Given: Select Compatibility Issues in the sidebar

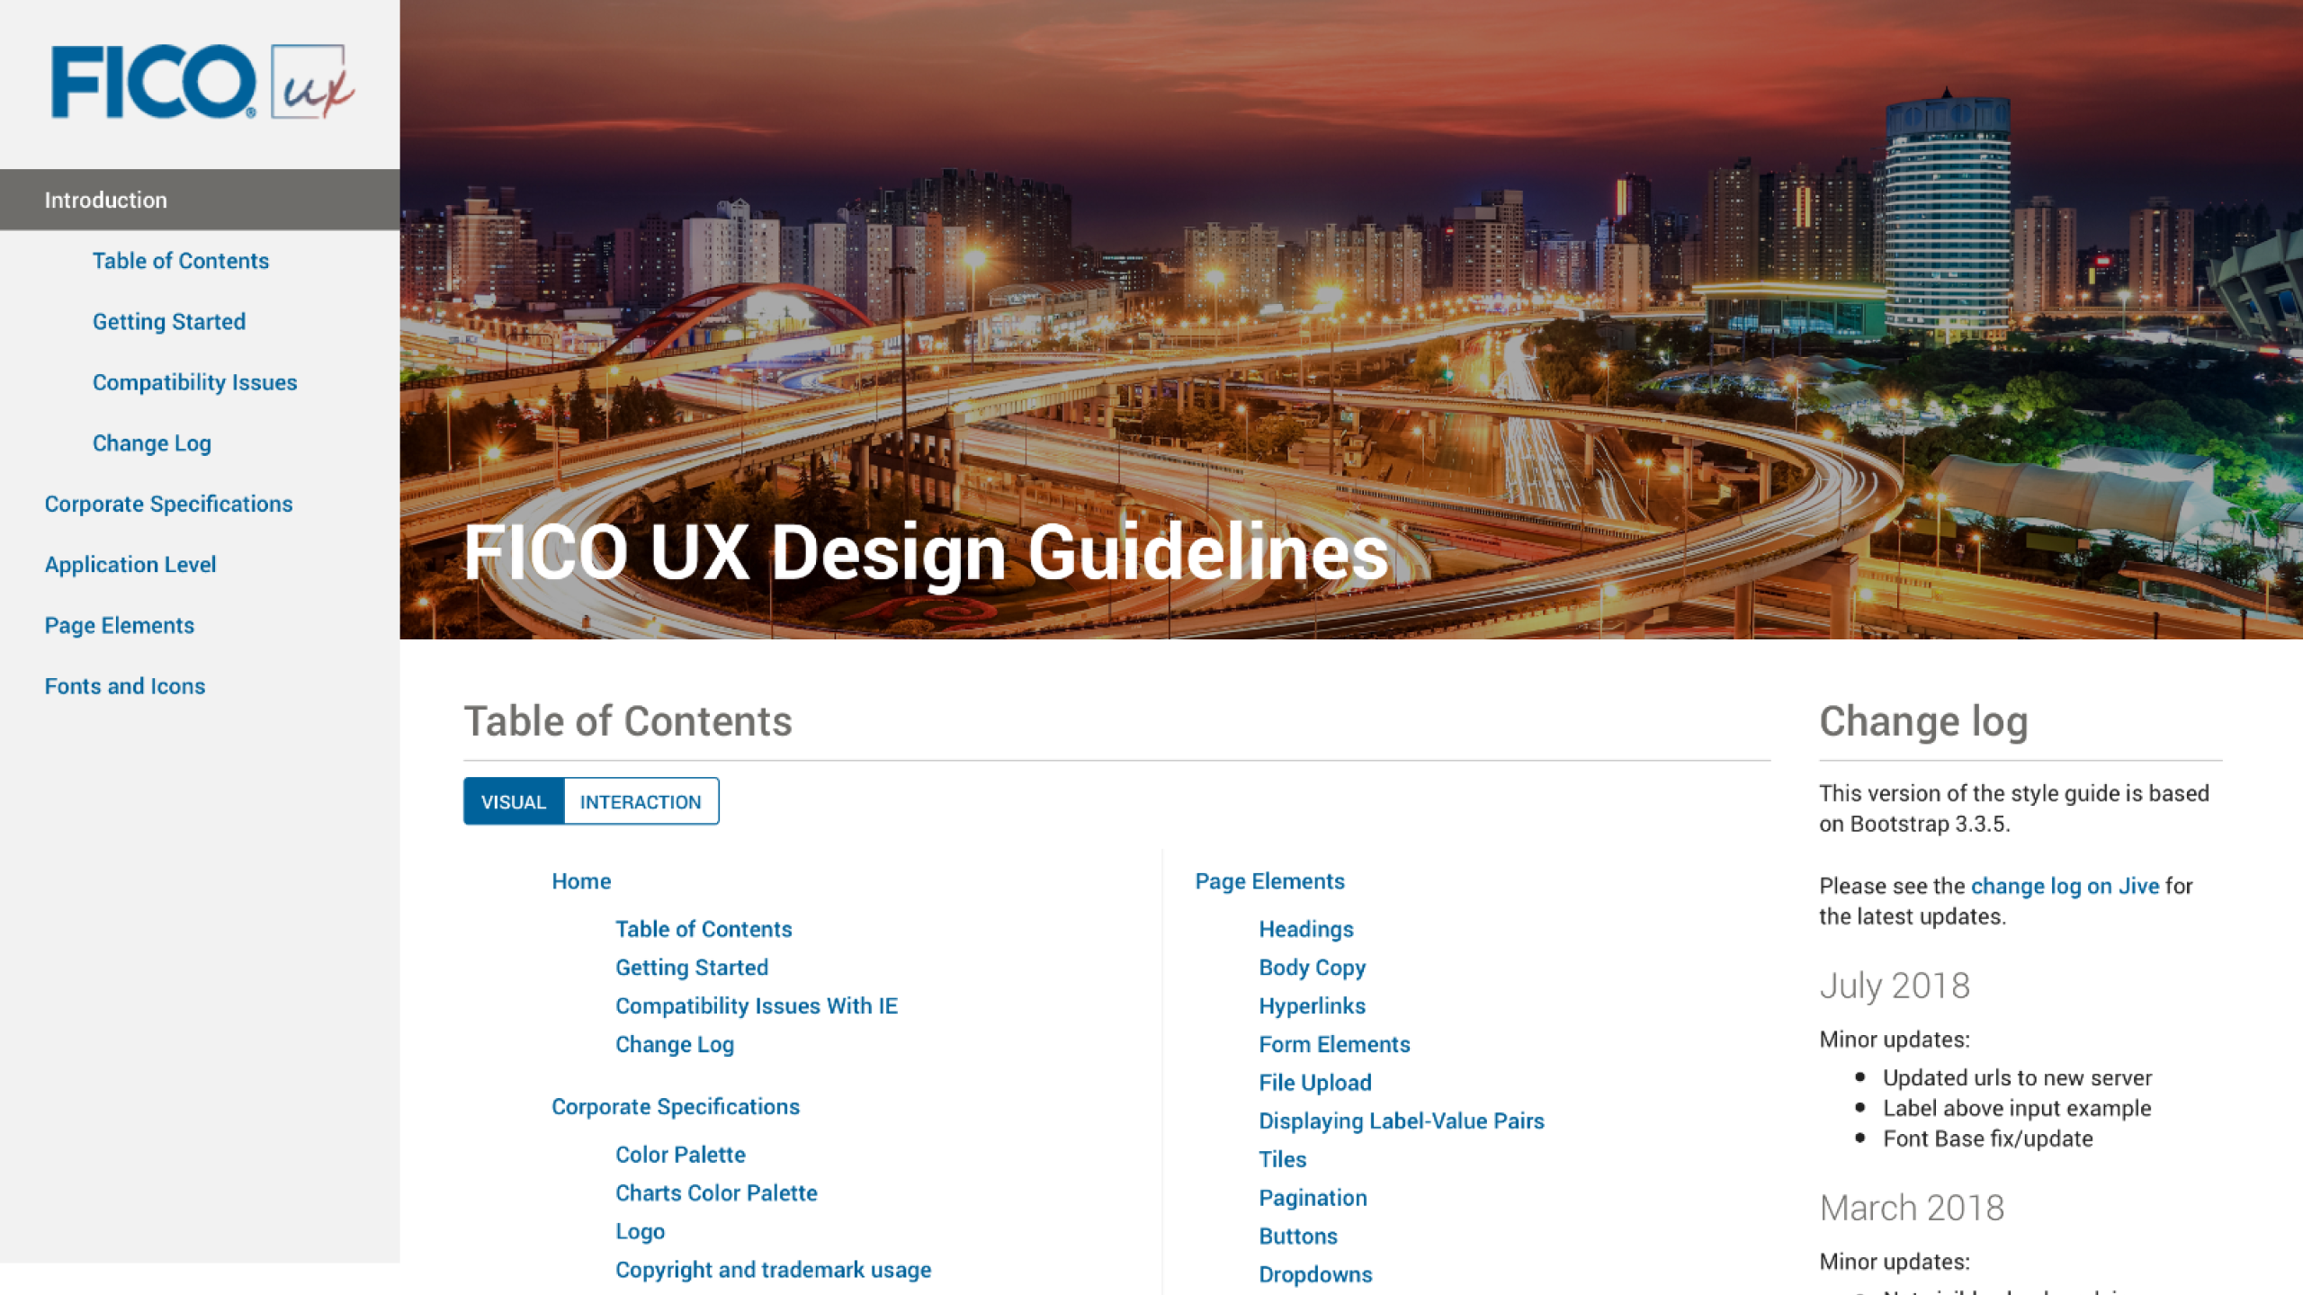Looking at the screenshot, I should (x=194, y=382).
